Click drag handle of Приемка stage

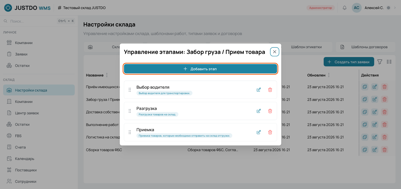pos(130,132)
